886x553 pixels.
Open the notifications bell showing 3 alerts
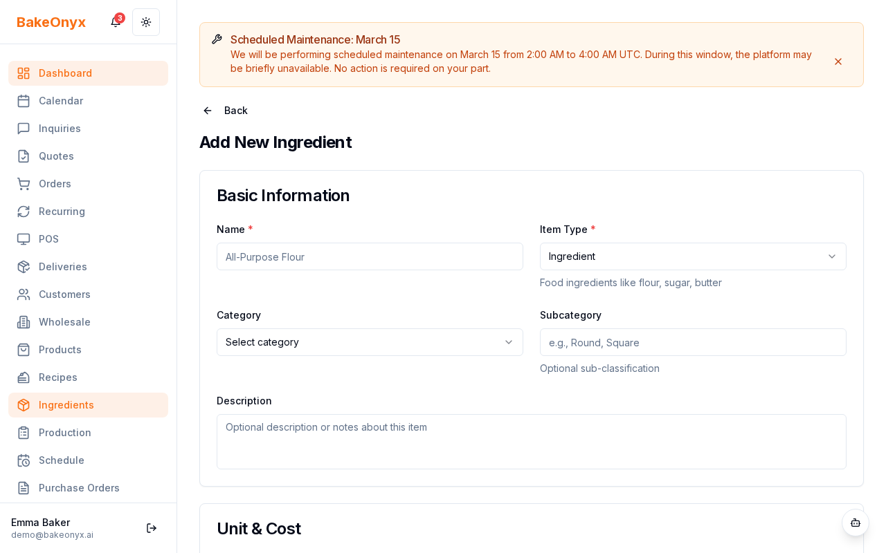click(x=115, y=22)
